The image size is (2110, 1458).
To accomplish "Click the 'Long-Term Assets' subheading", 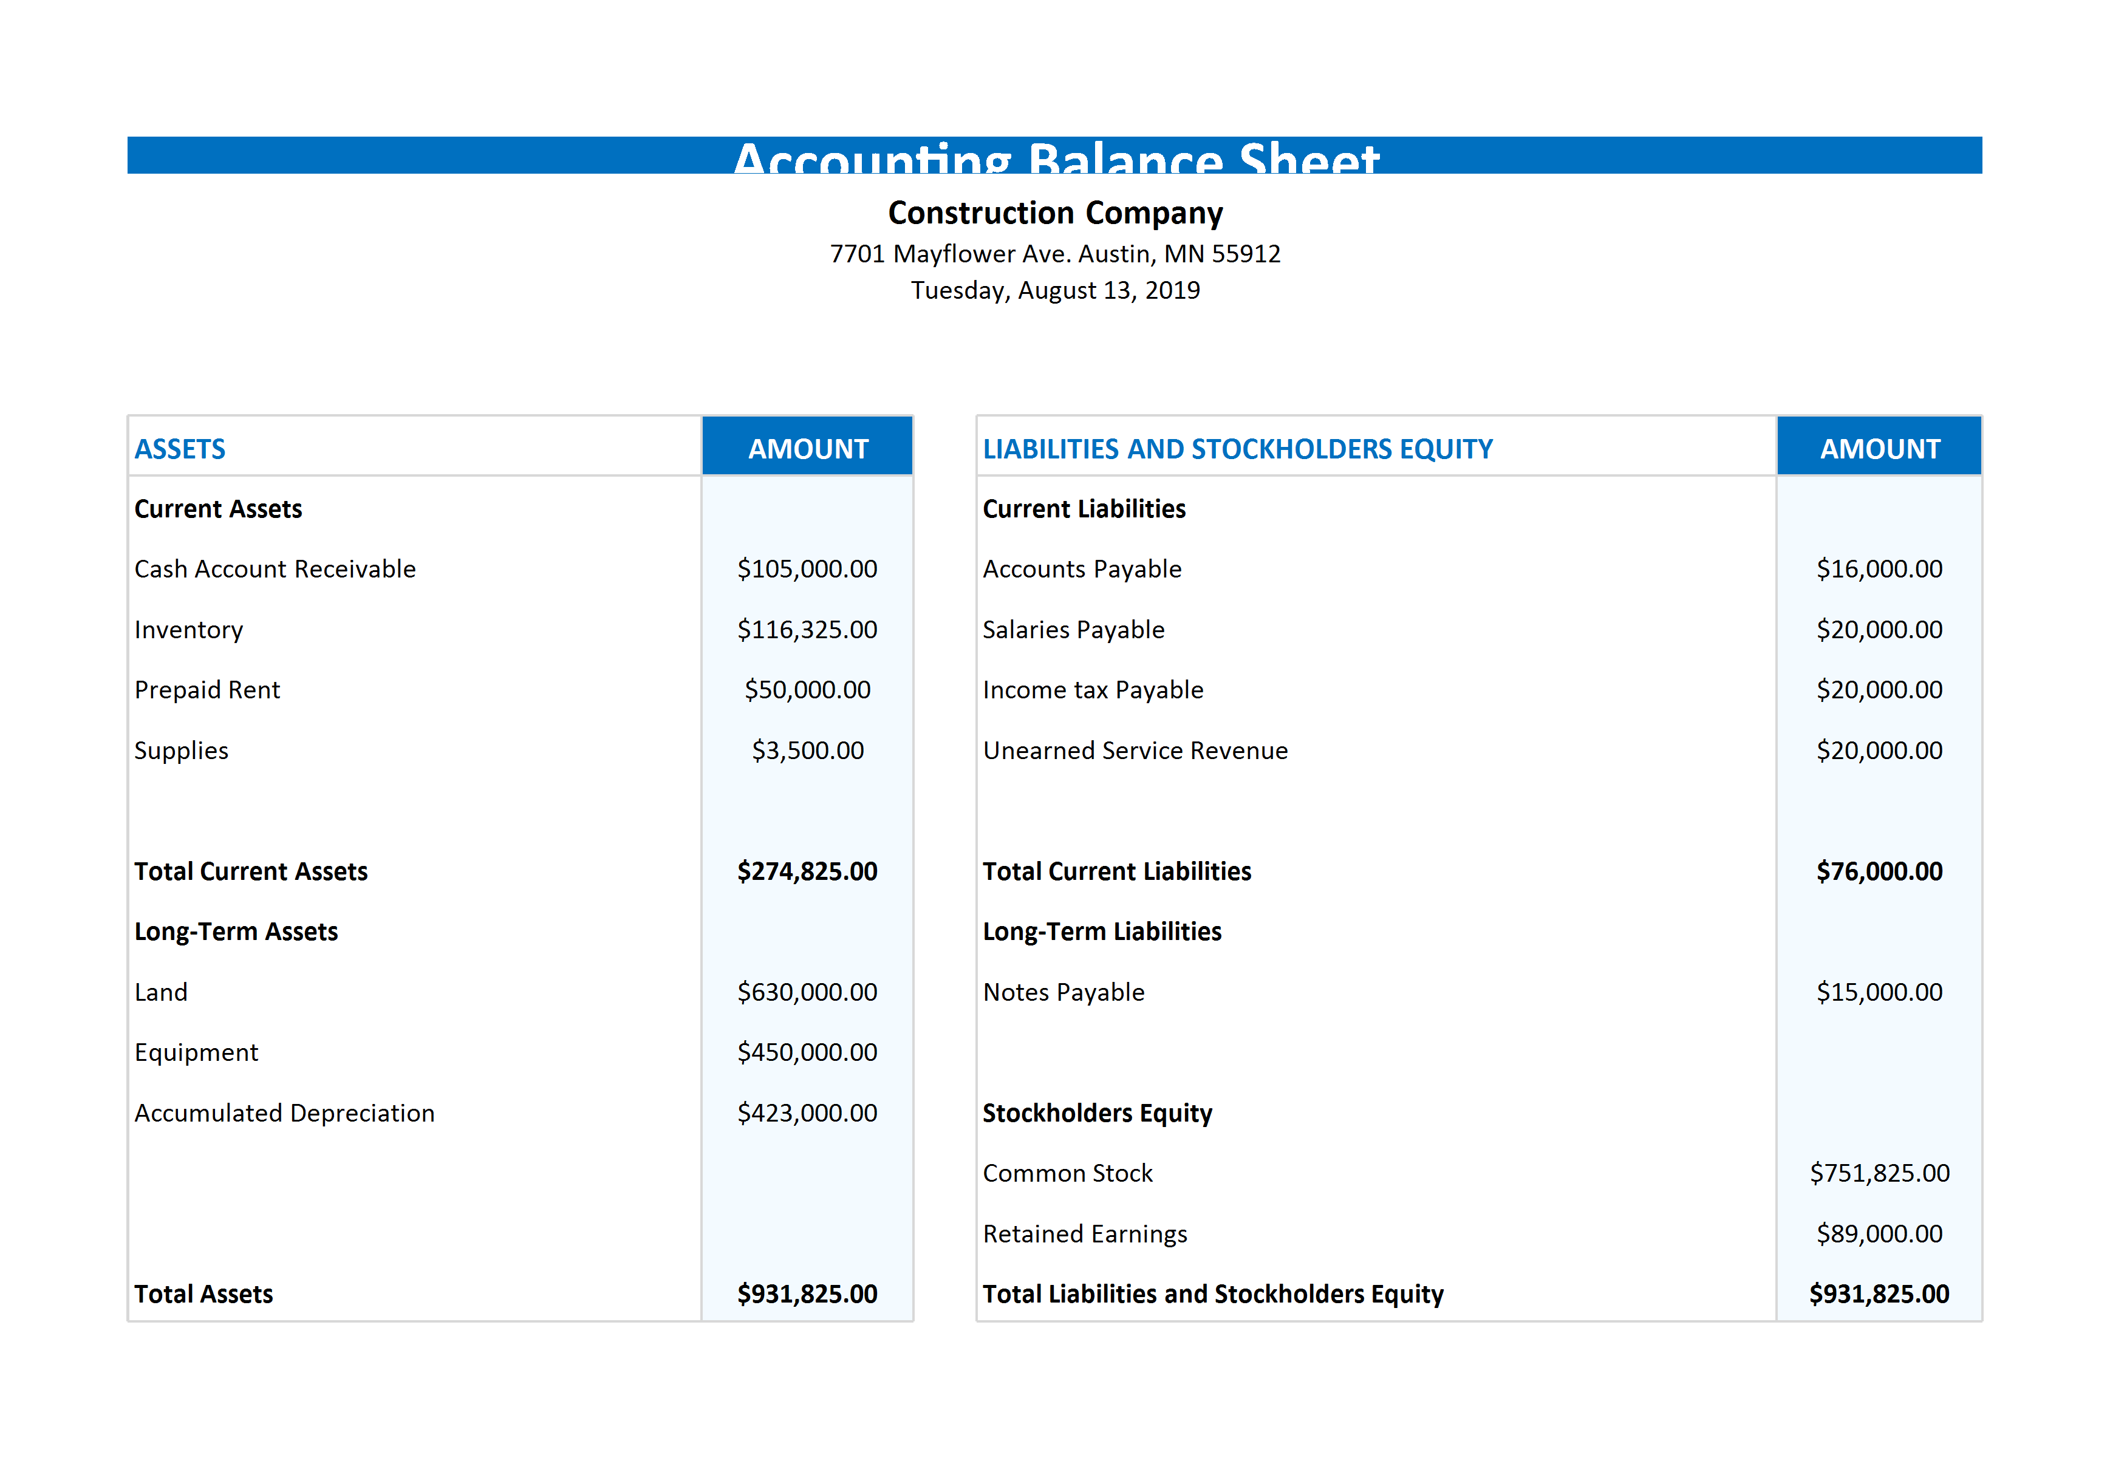I will coord(237,932).
